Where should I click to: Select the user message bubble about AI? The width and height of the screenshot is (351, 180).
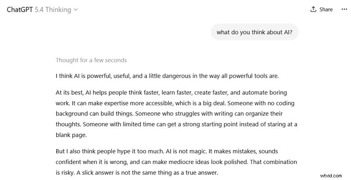[254, 31]
